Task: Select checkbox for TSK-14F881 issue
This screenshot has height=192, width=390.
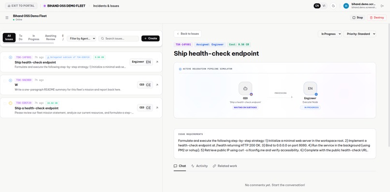Action: (5, 57)
